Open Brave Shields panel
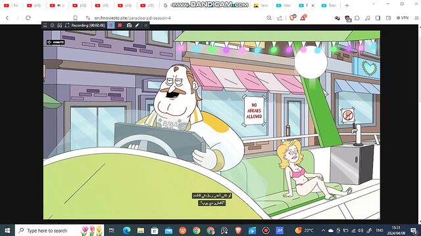 (292, 18)
